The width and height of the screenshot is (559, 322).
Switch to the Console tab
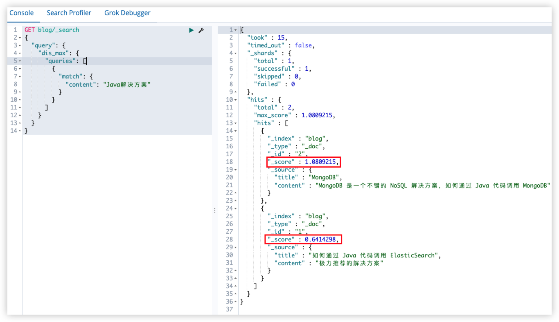(22, 13)
